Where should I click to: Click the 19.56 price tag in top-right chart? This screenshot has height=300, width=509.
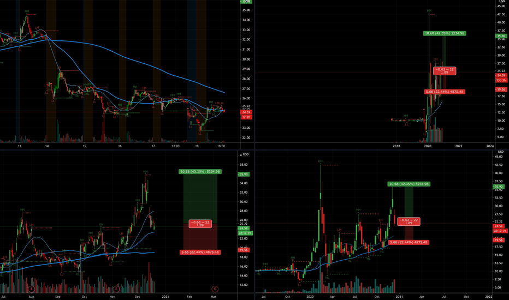pyautogui.click(x=501, y=89)
